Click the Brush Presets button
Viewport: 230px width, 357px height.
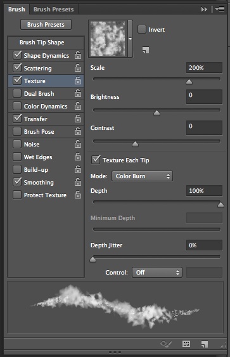pos(46,25)
